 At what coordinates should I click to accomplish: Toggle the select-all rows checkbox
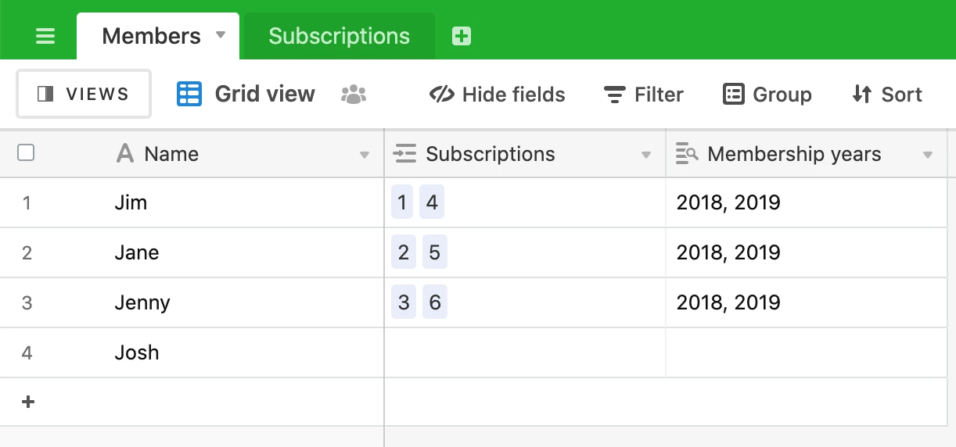coord(26,153)
